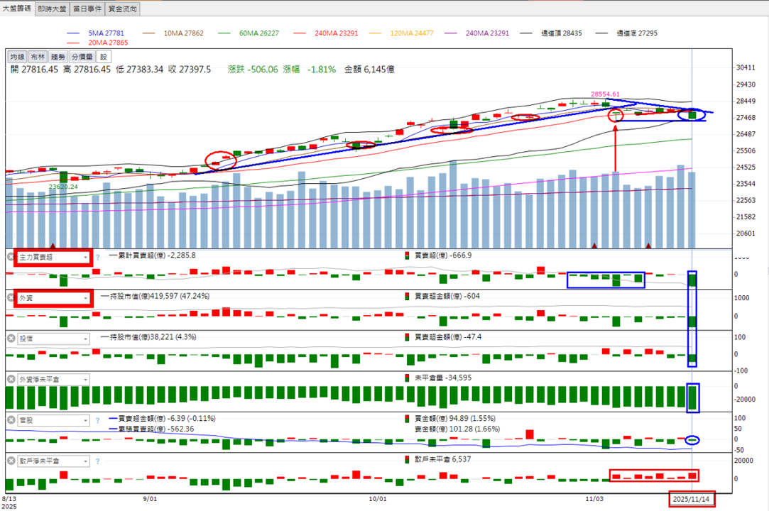
Task: Click the 通道頂 28435 legend label
Action: point(562,33)
